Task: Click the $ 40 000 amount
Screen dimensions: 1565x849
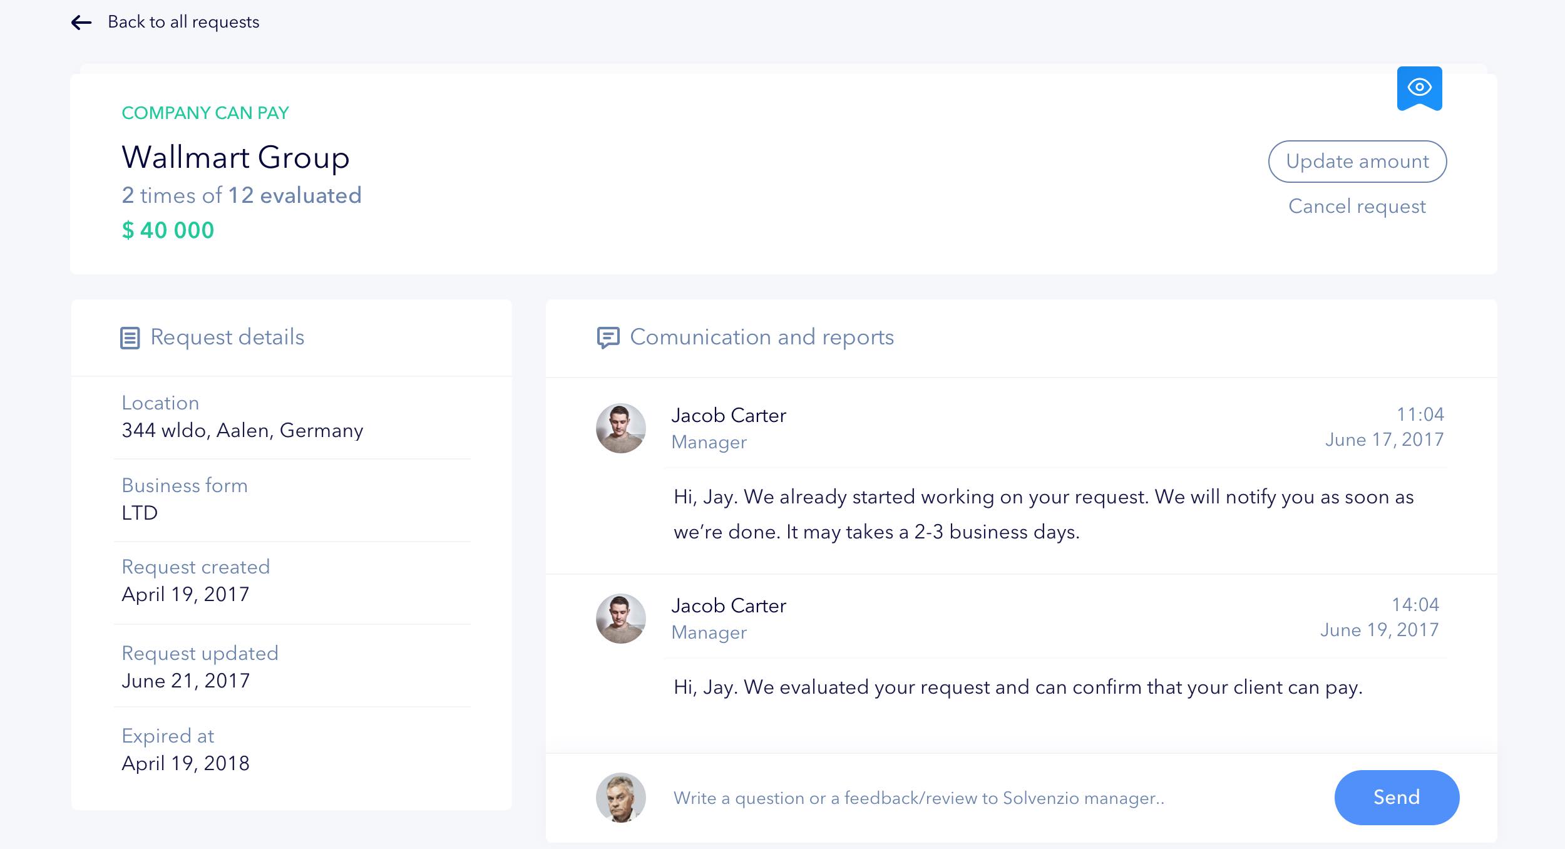Action: (x=168, y=230)
